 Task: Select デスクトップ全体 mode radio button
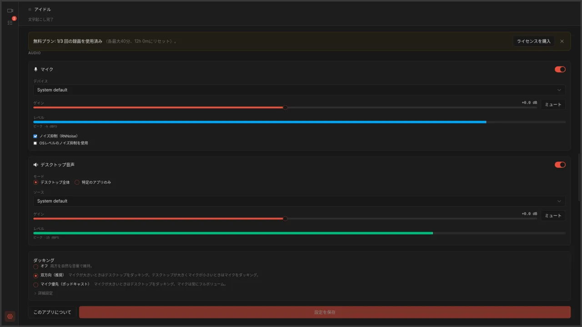(36, 183)
